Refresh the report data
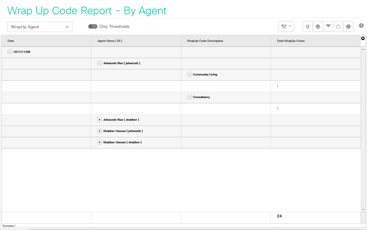This screenshot has width=367, height=230. [338, 27]
